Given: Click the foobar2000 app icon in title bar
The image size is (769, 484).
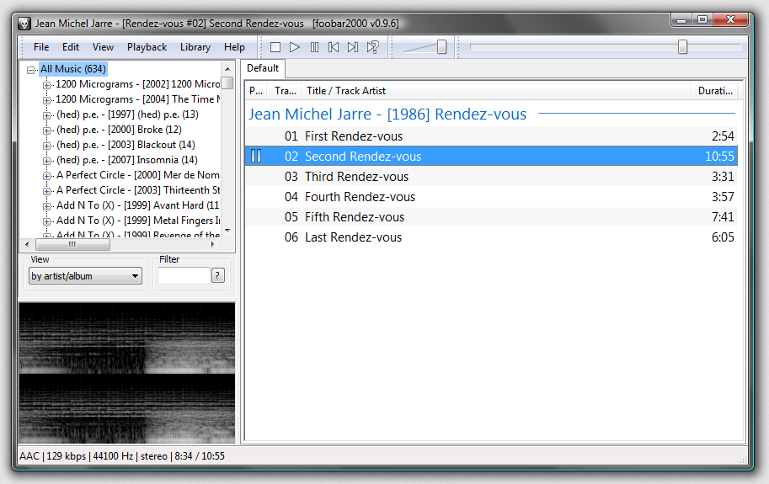Looking at the screenshot, I should 24,24.
